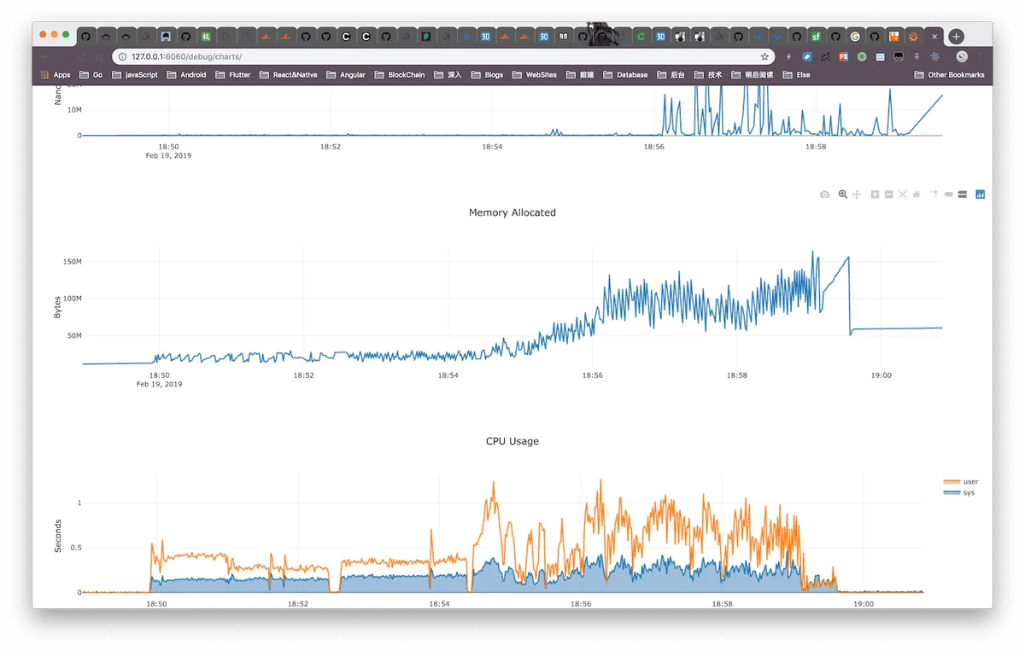Switch to the Google tab

tap(855, 37)
